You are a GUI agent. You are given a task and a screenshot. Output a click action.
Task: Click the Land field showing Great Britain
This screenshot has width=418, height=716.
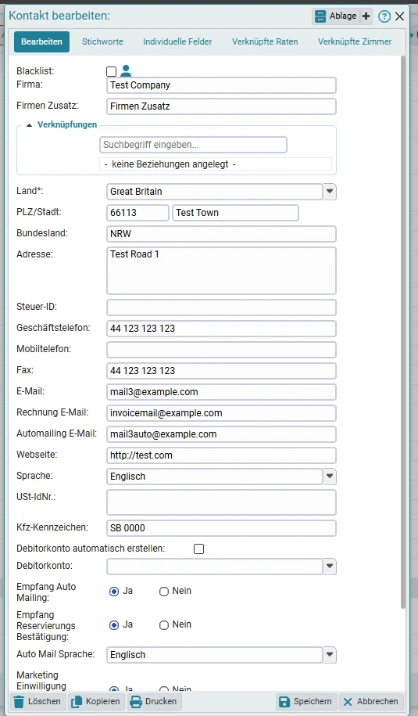click(x=215, y=192)
